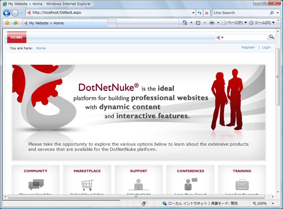Show more toolbar commands chevron
The width and height of the screenshot is (283, 209).
coord(278,20)
